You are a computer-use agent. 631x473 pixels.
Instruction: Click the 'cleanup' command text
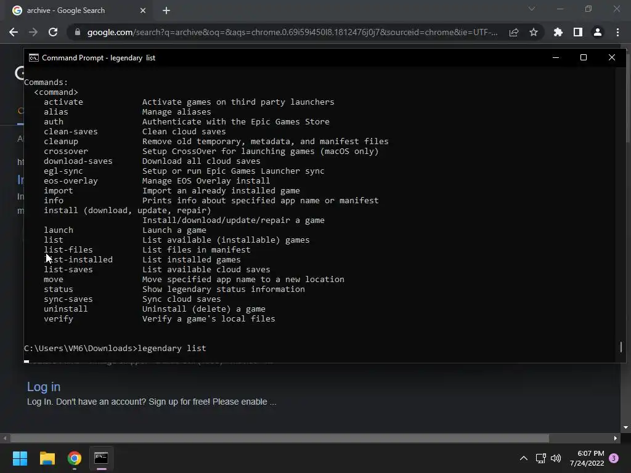[61, 141]
